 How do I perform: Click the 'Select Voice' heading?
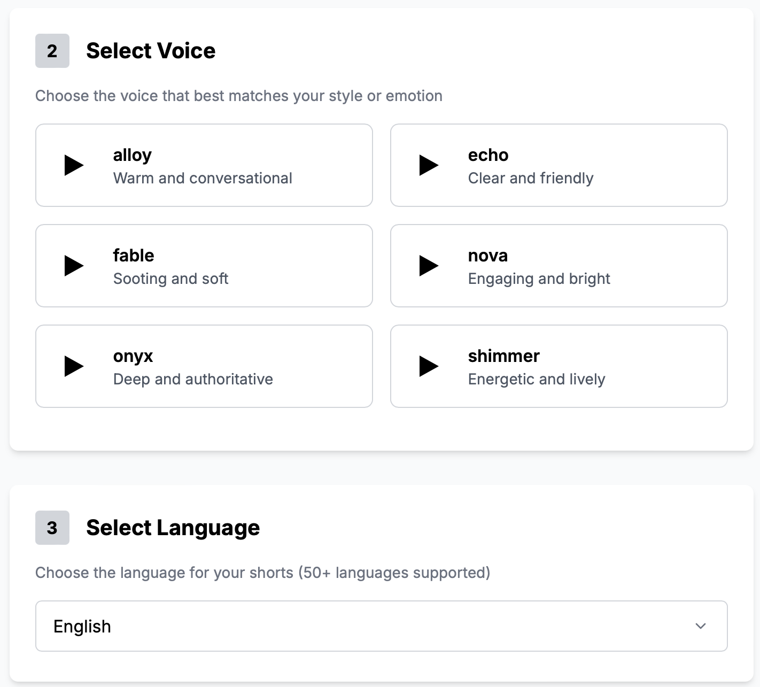tap(151, 51)
